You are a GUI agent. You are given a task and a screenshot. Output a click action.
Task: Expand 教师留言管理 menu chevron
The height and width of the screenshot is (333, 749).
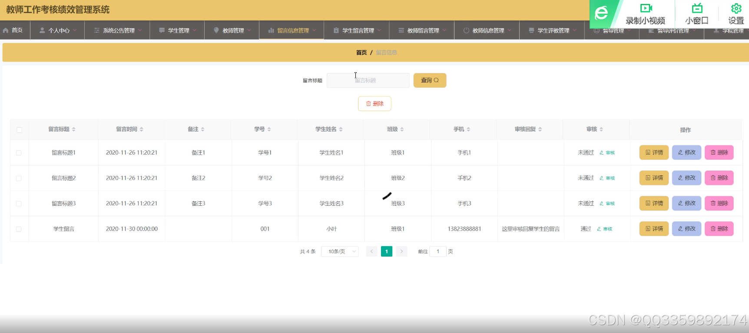click(444, 30)
